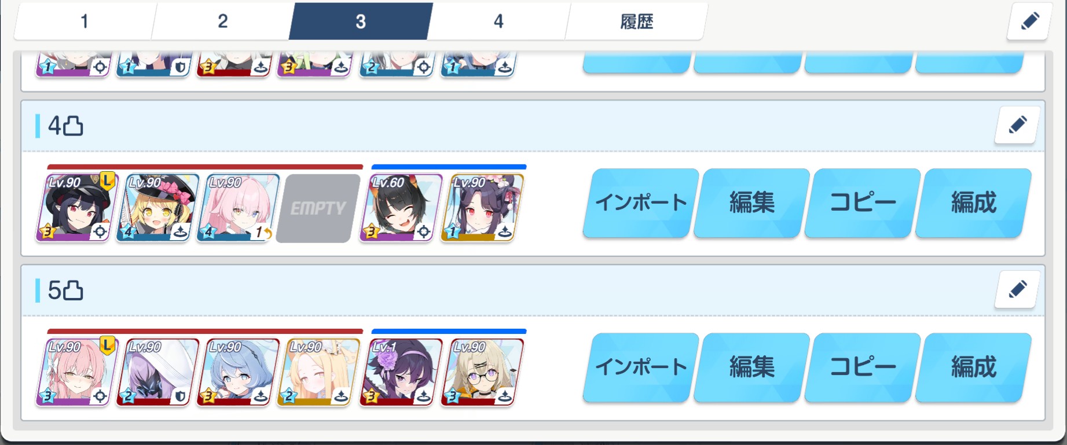Switch to tab 1
The width and height of the screenshot is (1067, 445).
pyautogui.click(x=85, y=21)
